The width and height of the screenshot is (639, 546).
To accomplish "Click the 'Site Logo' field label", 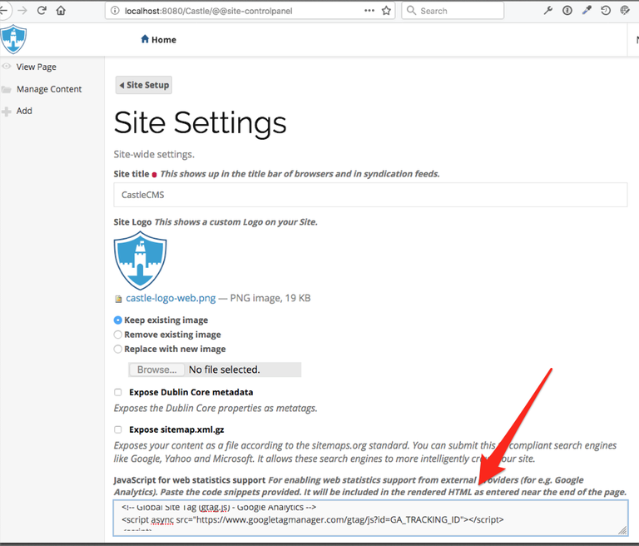I will pyautogui.click(x=132, y=222).
